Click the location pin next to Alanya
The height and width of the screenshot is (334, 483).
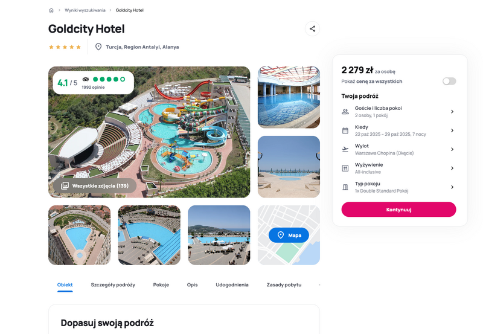click(98, 47)
